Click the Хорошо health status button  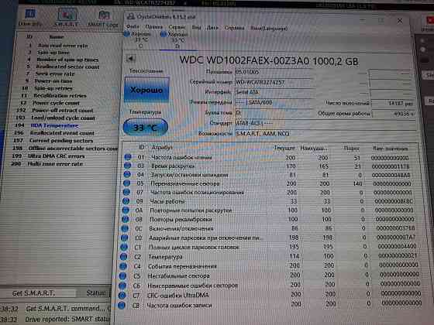pos(146,90)
